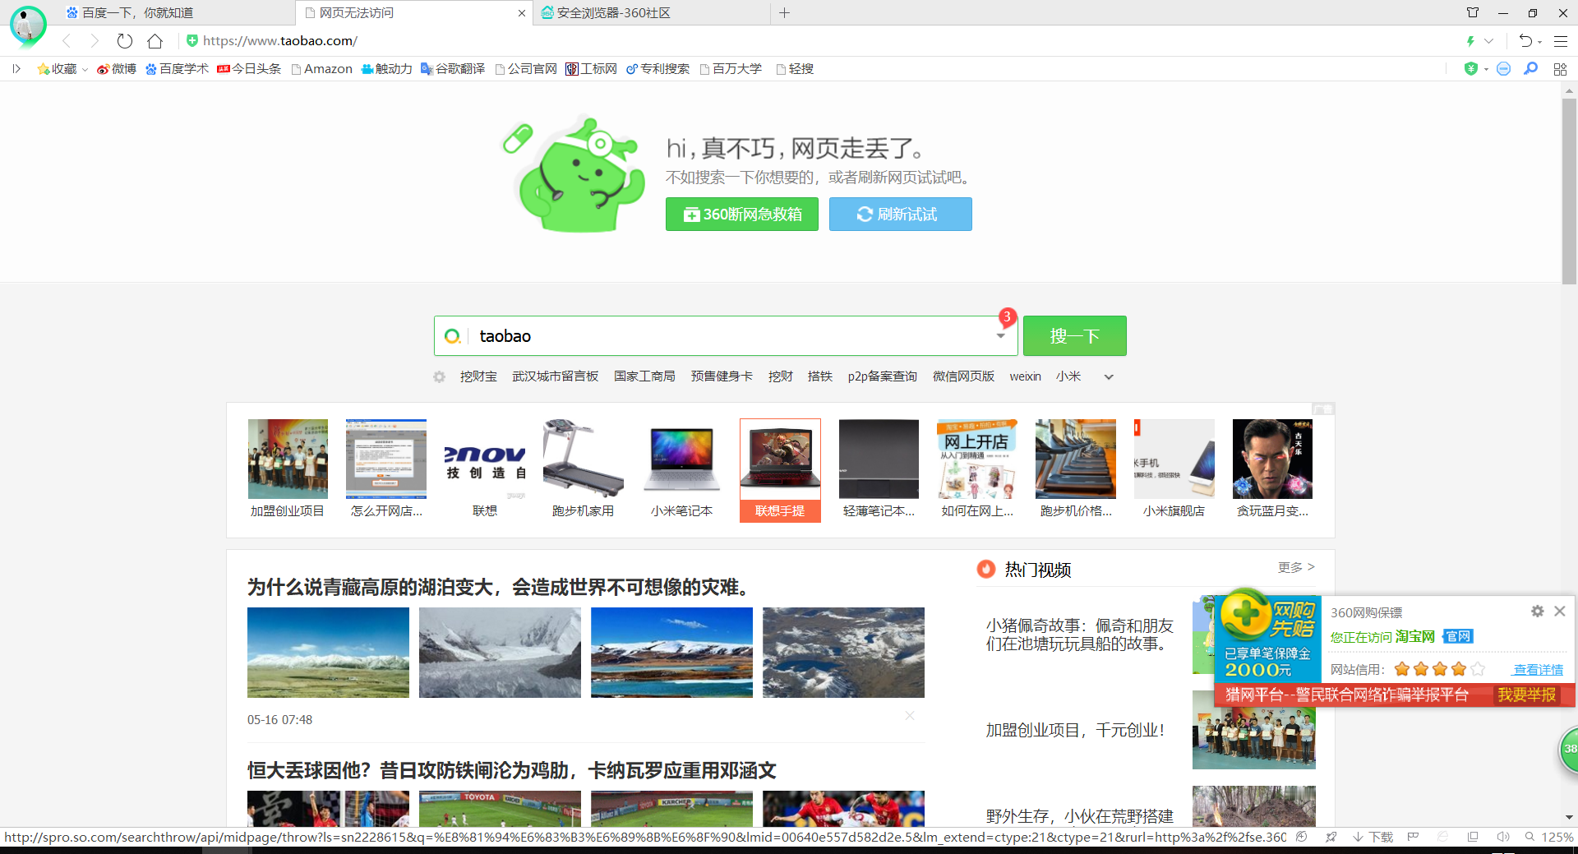Screen dimensions: 1578x854
Task: Click the status bar zoom magnifier icon
Action: (x=1530, y=837)
